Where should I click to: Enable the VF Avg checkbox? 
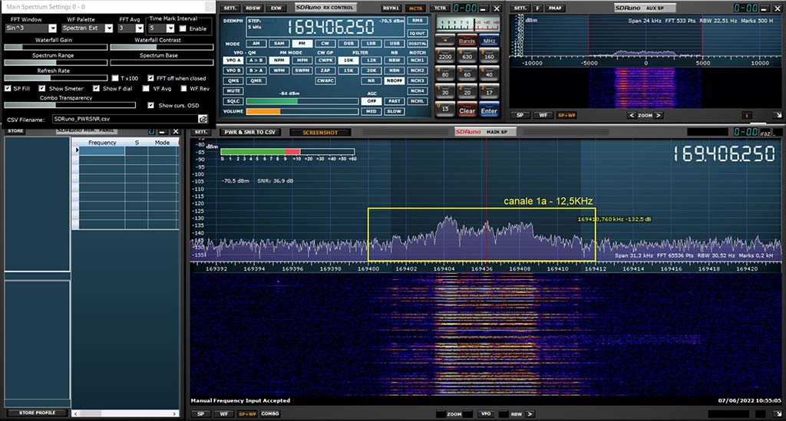pyautogui.click(x=146, y=89)
